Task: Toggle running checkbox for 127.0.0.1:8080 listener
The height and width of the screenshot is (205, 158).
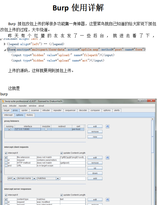Action: pos(10,129)
